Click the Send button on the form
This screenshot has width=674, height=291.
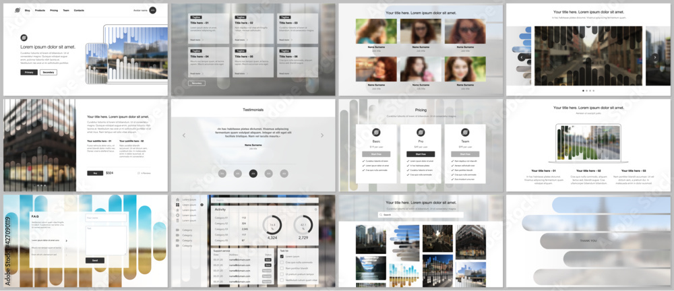(94, 260)
